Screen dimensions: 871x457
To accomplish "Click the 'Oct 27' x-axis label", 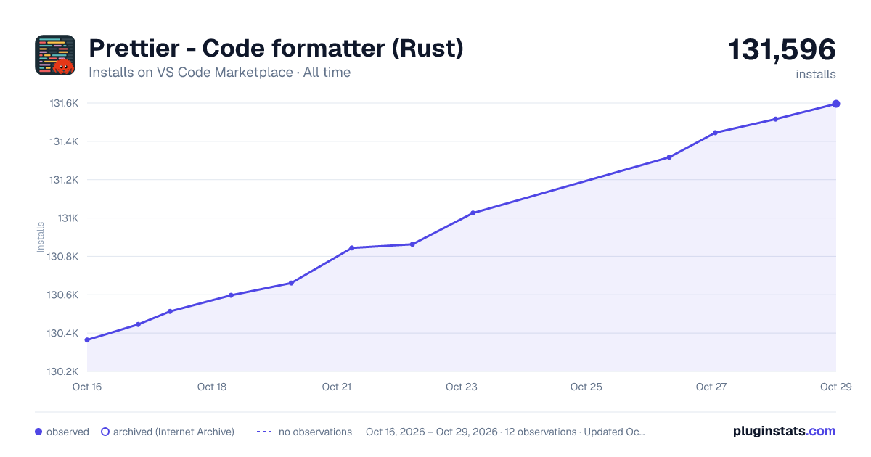I will point(711,387).
